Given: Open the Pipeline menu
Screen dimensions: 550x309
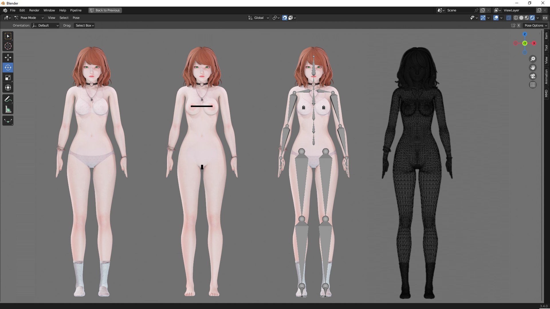Looking at the screenshot, I should click(76, 10).
